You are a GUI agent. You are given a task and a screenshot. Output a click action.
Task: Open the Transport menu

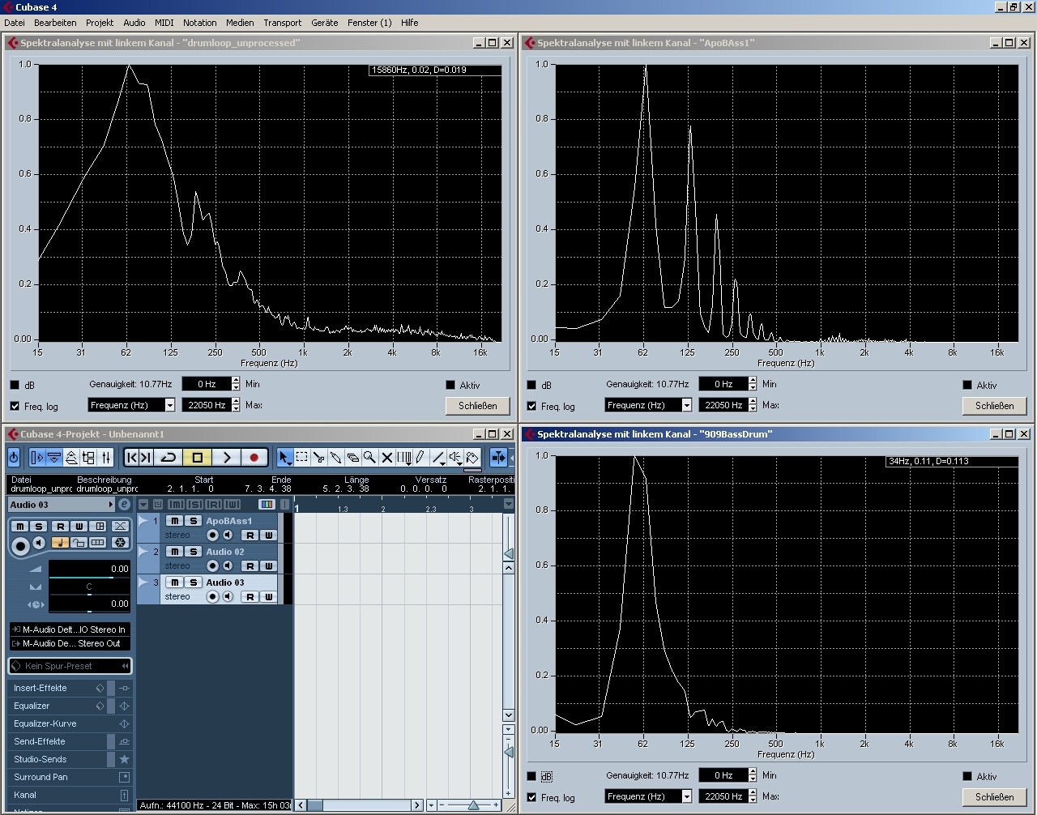tap(282, 23)
